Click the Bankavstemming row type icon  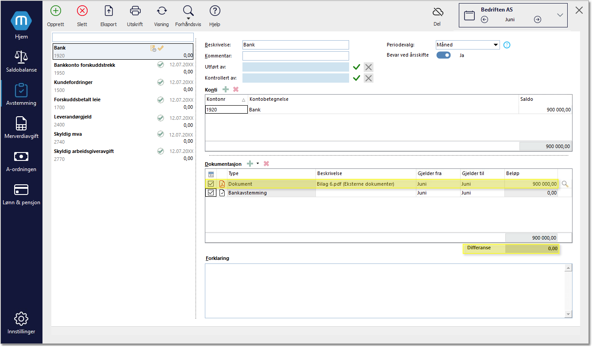222,193
